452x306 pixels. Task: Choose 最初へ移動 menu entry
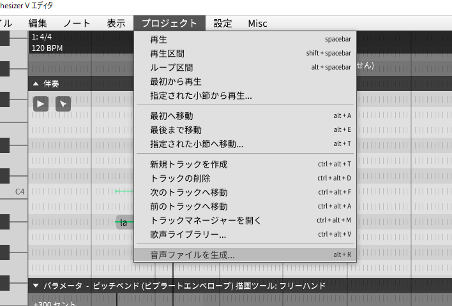click(x=245, y=116)
